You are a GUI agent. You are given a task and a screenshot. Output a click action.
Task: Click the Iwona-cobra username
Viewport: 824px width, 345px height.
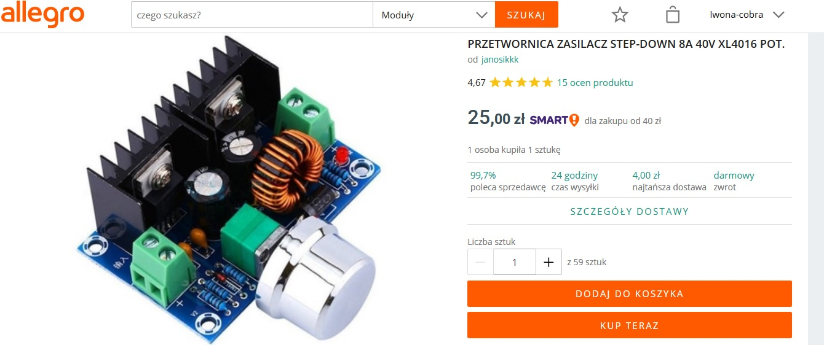736,15
